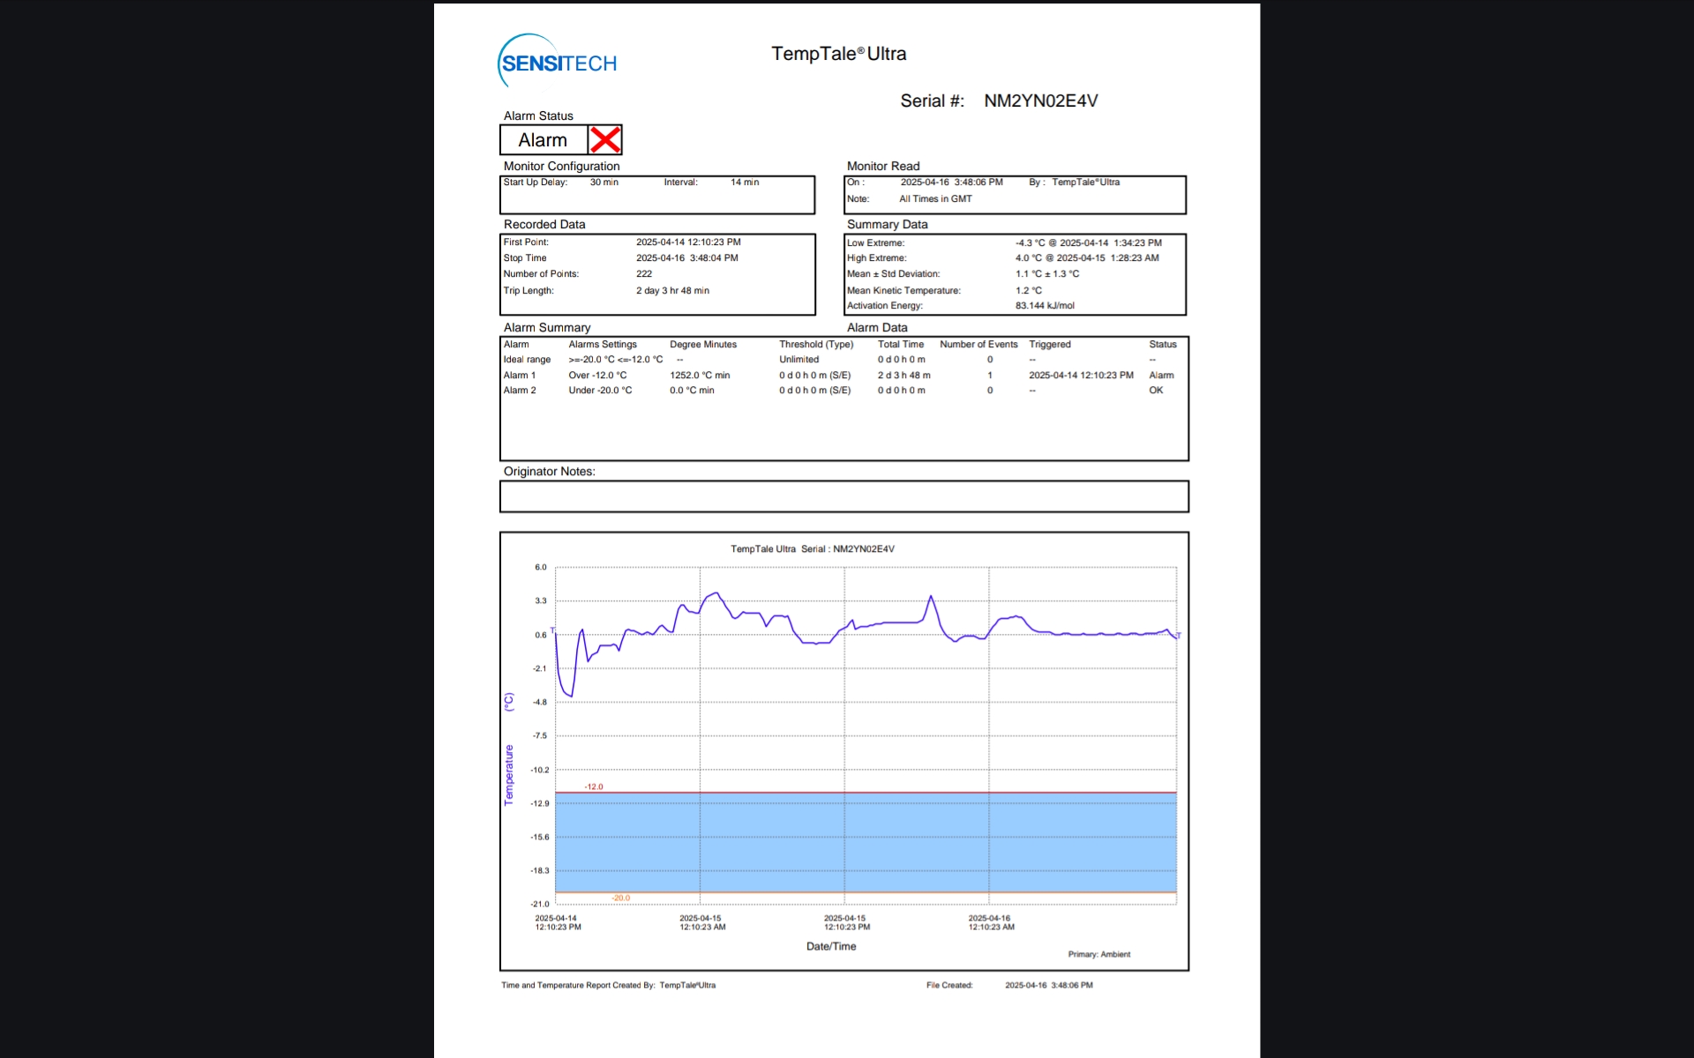Click note 'All Times in GMT'
This screenshot has height=1058, width=1694.
click(935, 199)
